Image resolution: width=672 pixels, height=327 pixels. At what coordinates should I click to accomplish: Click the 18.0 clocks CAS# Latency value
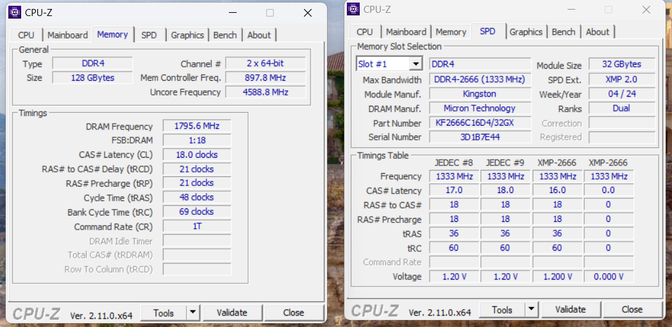(197, 155)
